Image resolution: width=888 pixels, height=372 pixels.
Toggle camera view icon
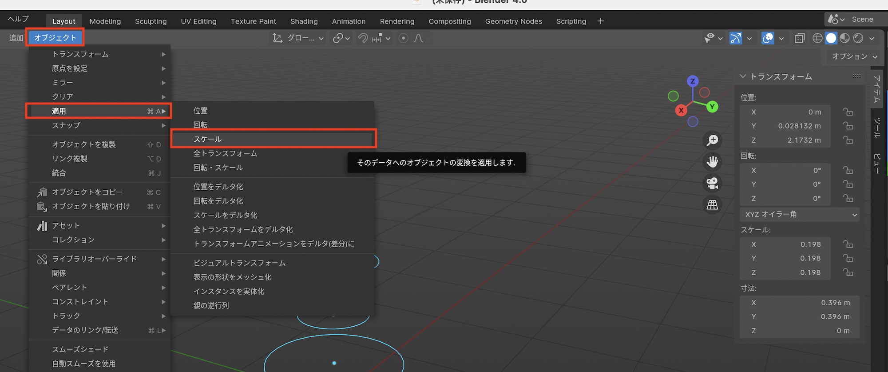point(712,183)
